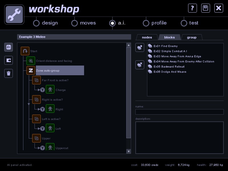Click the add block icon
Viewport: 228px width, 171px height.
(140, 47)
